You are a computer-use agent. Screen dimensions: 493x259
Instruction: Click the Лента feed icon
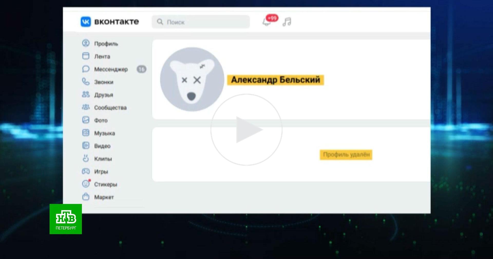click(x=86, y=56)
